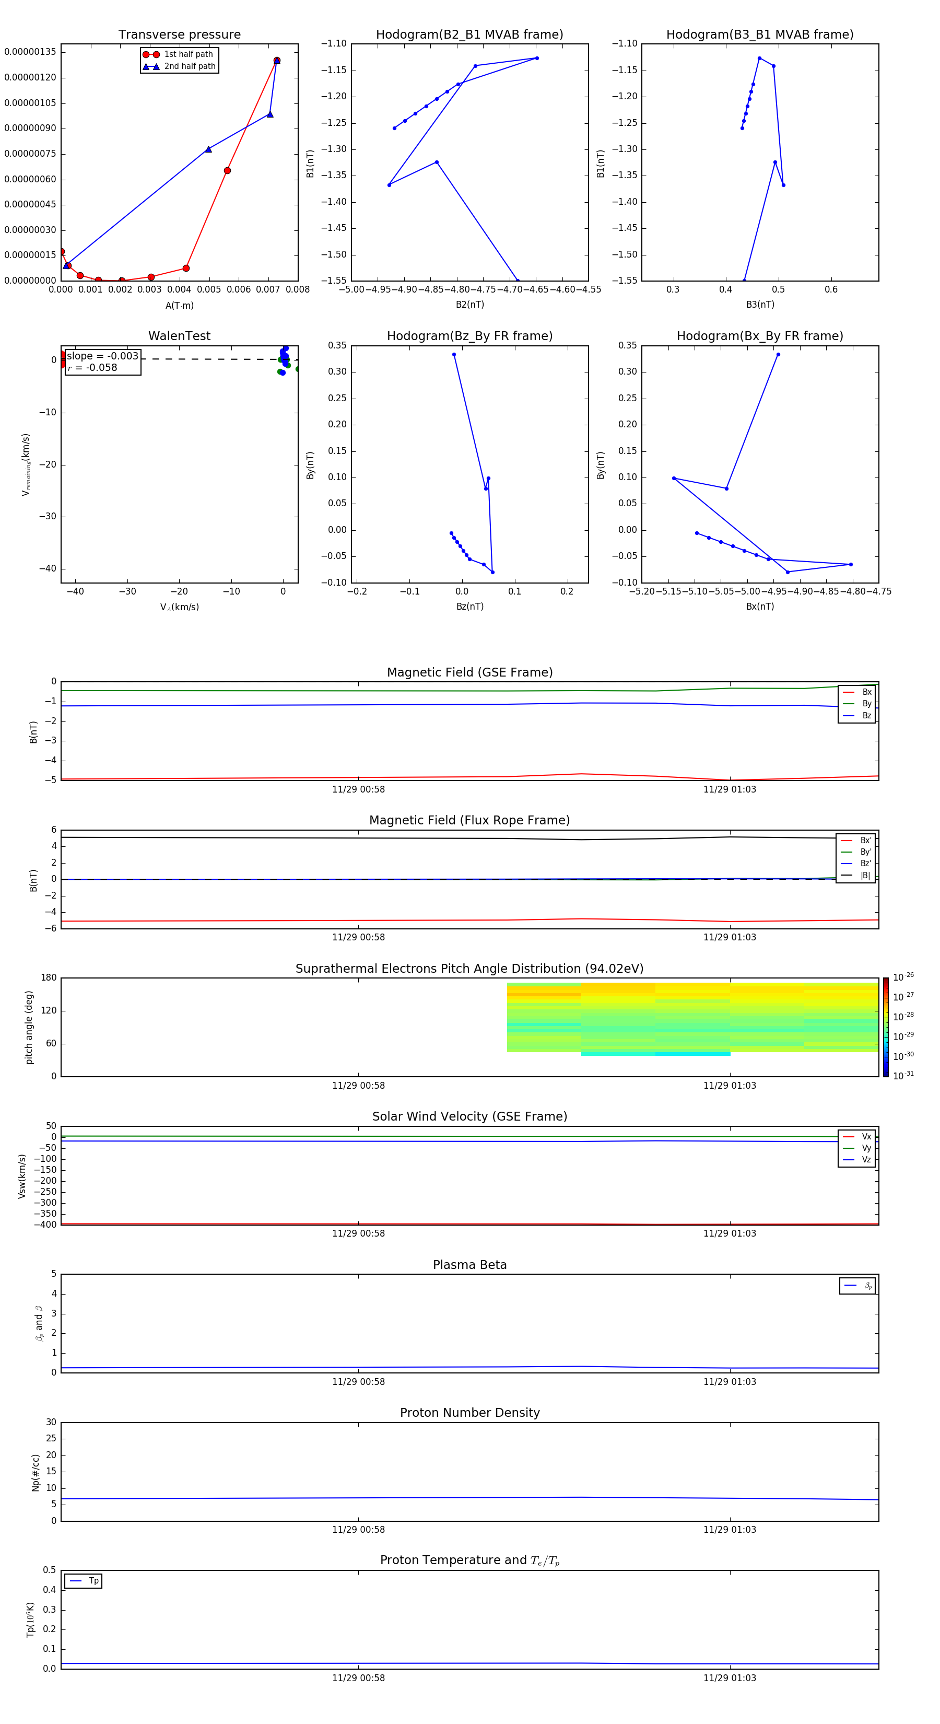The image size is (940, 1724).
Task: Click the 'Vsw(km/s)' y-axis label
Action: [x=21, y=1176]
